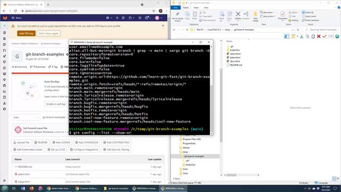Click the Explorer search box
The width and height of the screenshot is (341, 192).
click(x=321, y=30)
